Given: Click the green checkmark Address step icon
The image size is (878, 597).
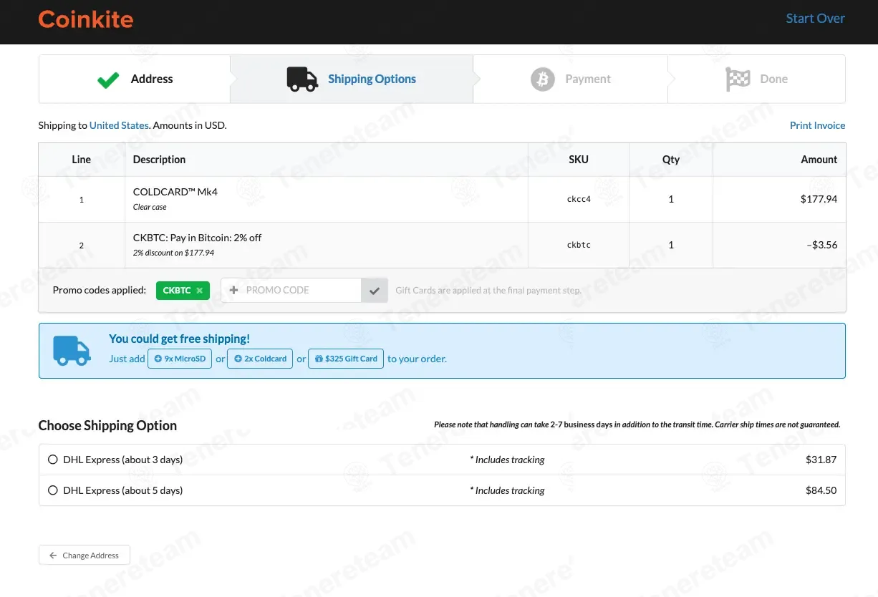Looking at the screenshot, I should 108,79.
